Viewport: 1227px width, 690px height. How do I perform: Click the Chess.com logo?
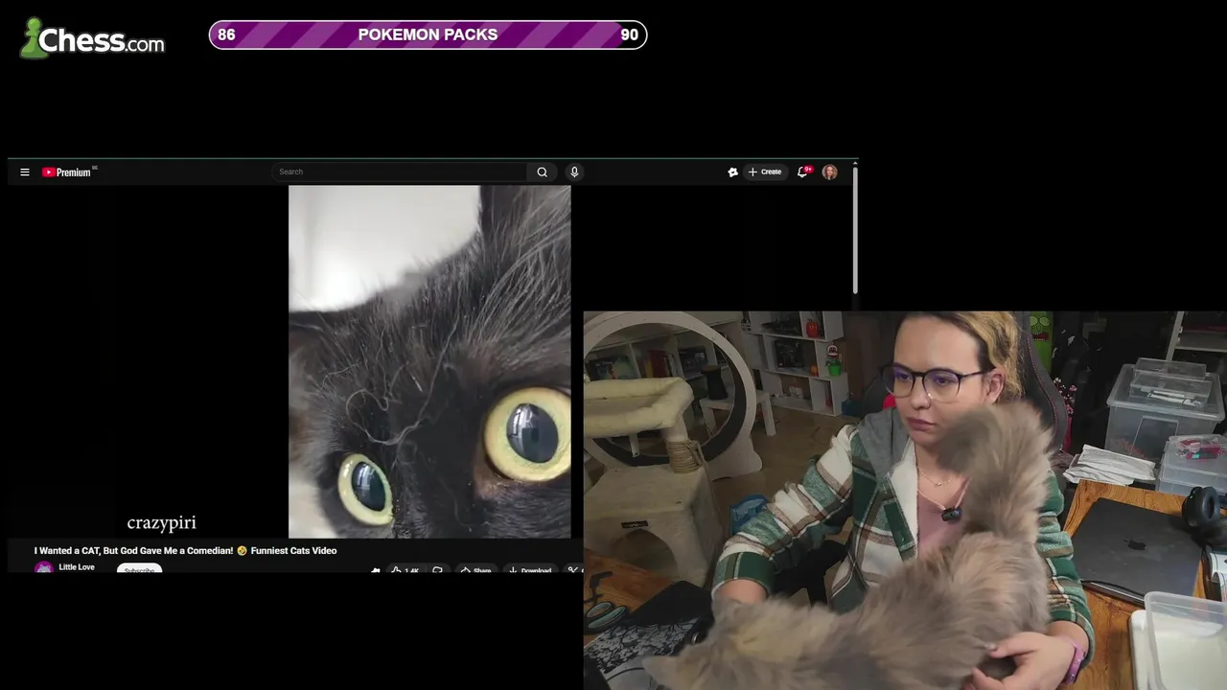click(92, 38)
